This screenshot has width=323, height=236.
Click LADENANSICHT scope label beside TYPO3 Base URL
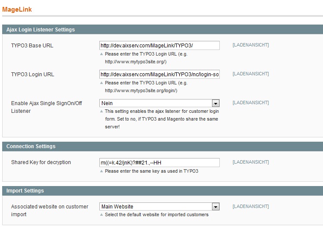coord(250,45)
